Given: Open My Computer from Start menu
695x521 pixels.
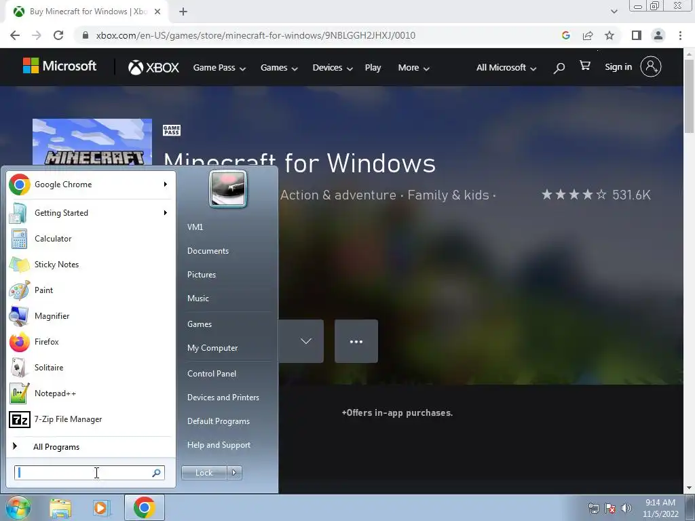Looking at the screenshot, I should 212,348.
